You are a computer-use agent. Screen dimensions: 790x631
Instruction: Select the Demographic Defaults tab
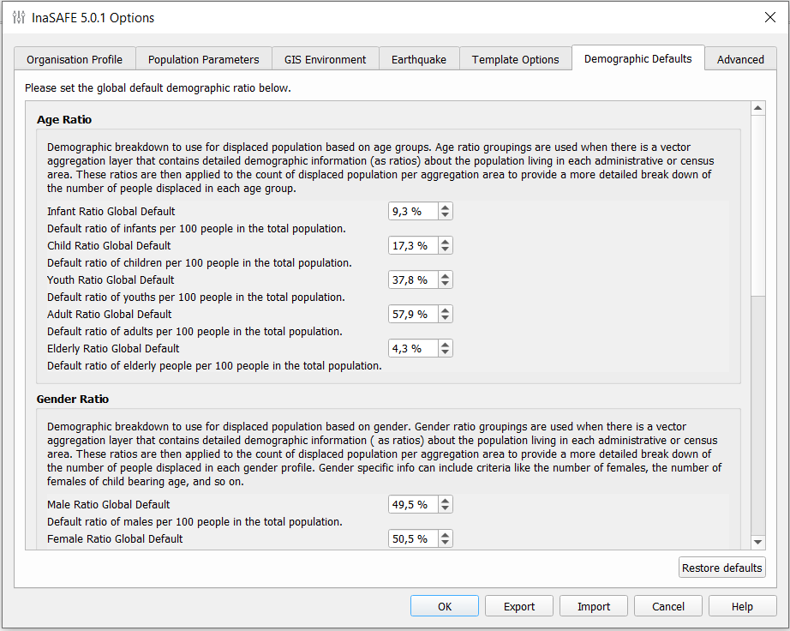pos(637,58)
